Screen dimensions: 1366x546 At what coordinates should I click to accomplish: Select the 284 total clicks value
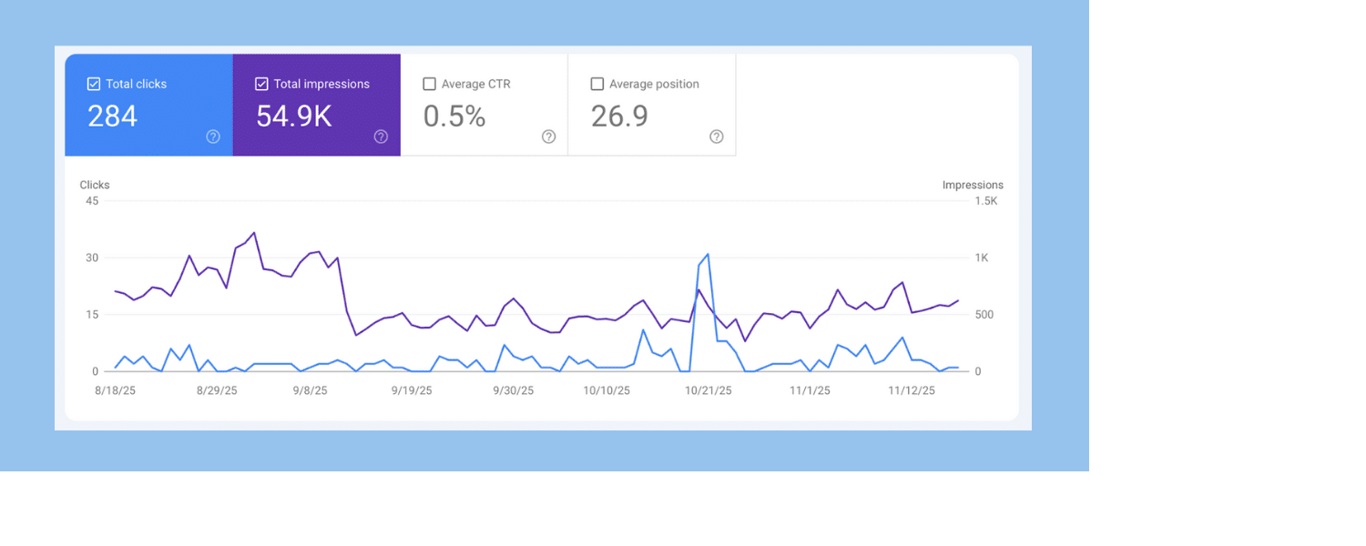click(x=112, y=116)
